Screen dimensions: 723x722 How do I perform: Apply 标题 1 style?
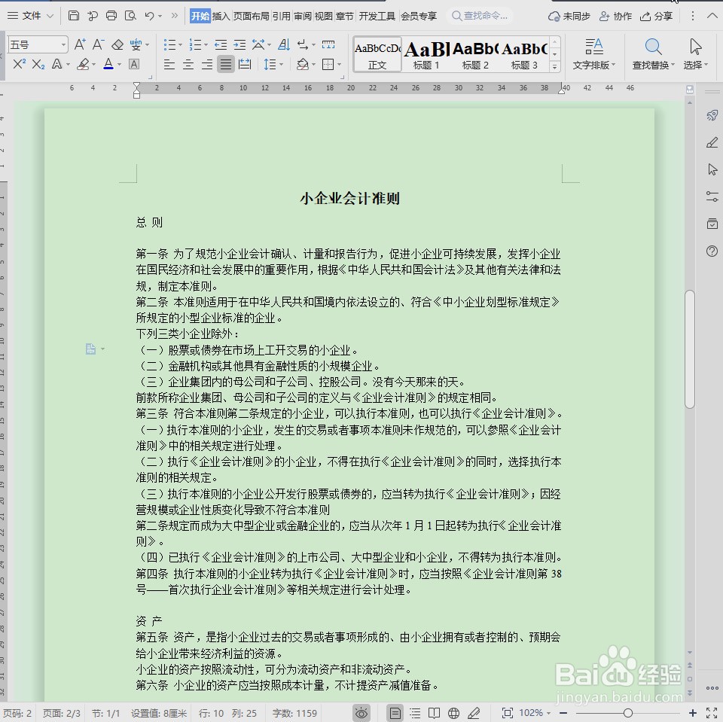pos(426,54)
